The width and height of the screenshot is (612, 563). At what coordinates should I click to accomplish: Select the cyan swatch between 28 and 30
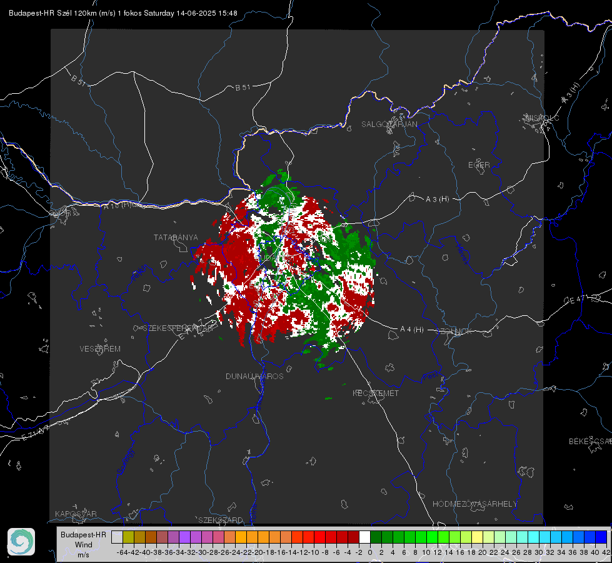pyautogui.click(x=534, y=537)
